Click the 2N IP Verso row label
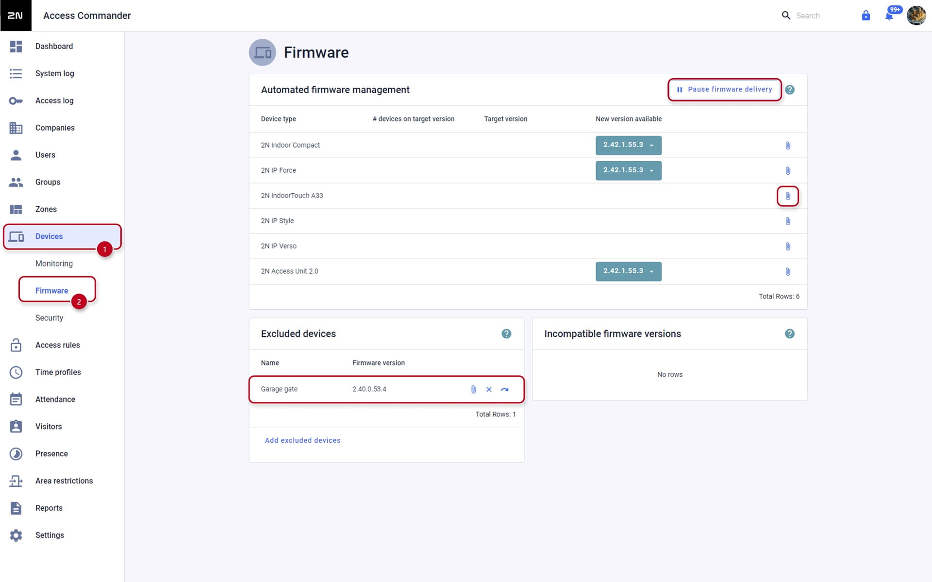 click(x=279, y=246)
